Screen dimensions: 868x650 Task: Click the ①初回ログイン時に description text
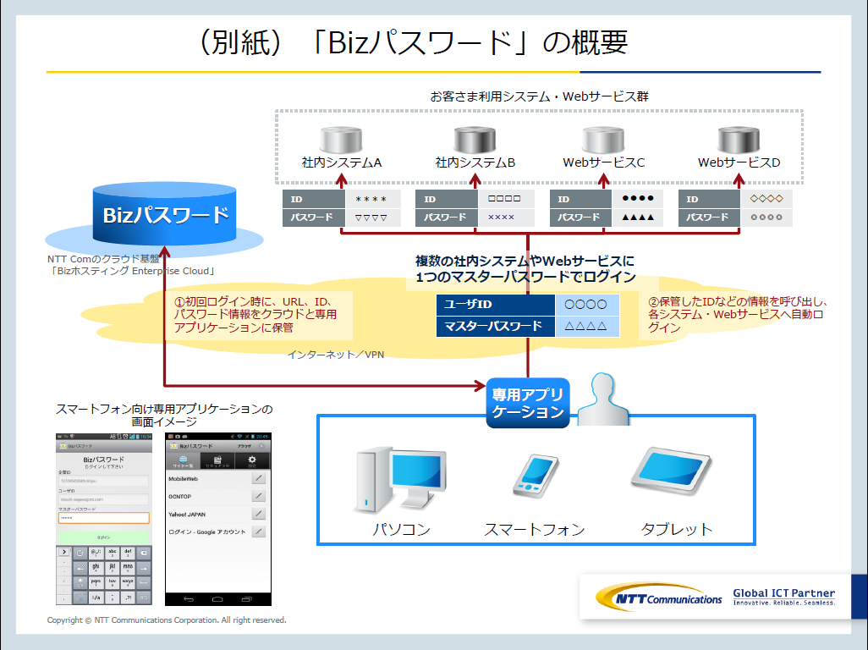point(255,315)
